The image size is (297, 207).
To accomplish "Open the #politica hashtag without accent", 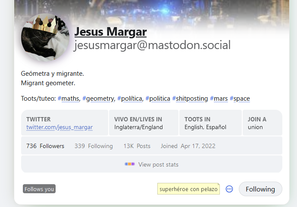I will pyautogui.click(x=158, y=99).
